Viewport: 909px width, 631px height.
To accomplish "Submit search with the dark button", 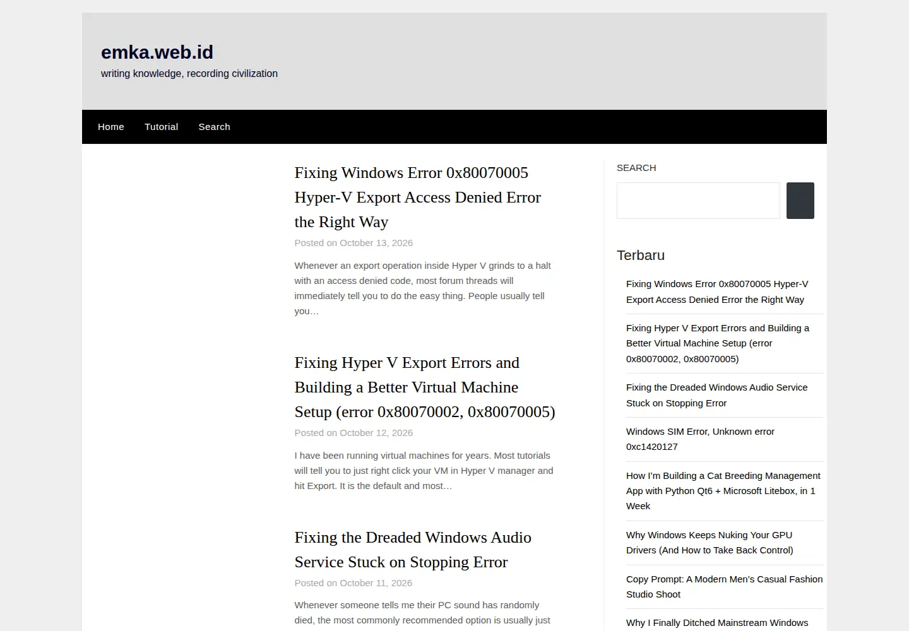I will pos(800,201).
